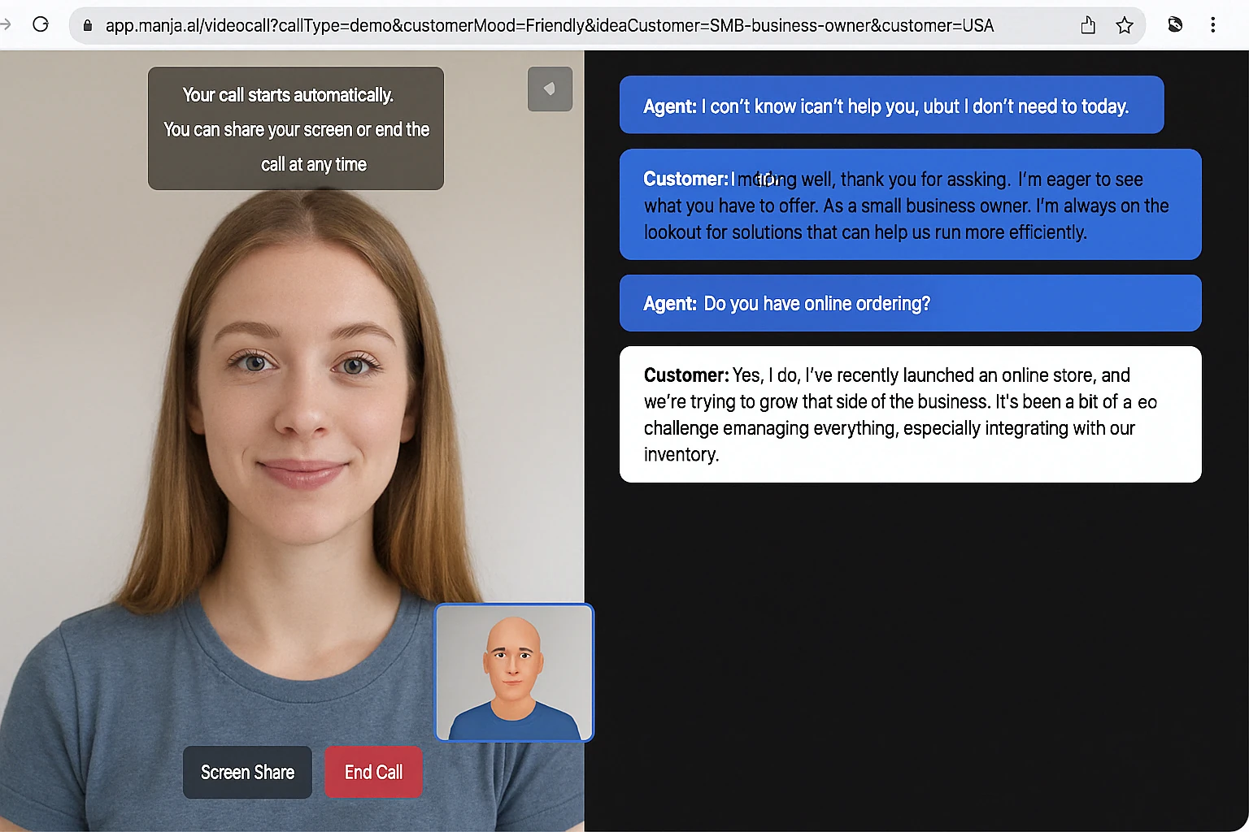
Task: Click the bold "Customer:" label in the white bubble
Action: [685, 375]
